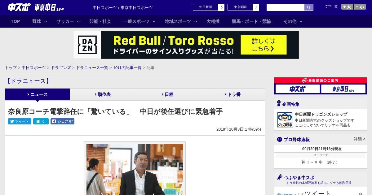Click the Tokyo Chunichi Sports logo
This screenshot has height=195, width=372.
[x=49, y=7]
